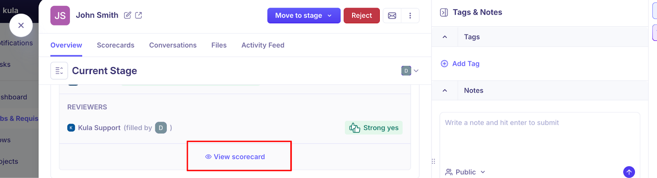Screen dimensions: 657x178
Task: Expand the D user stage dropdown
Action: [410, 71]
